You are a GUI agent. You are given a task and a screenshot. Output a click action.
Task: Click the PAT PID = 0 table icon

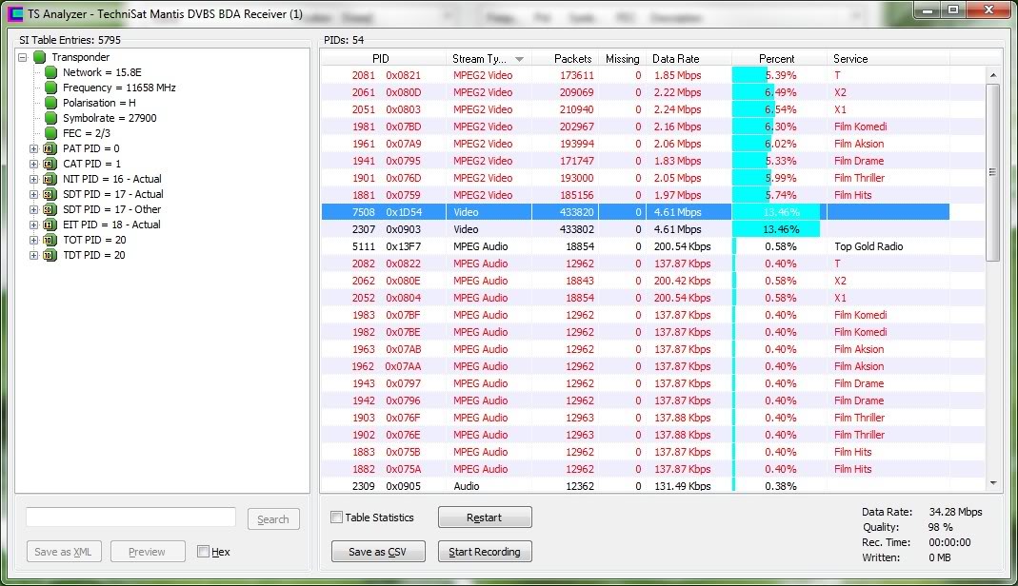(x=50, y=148)
